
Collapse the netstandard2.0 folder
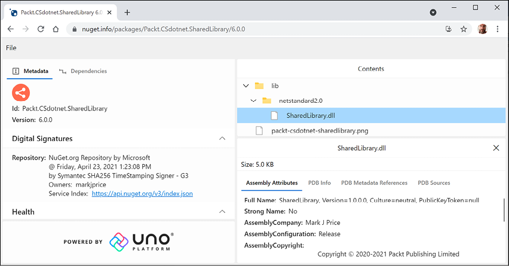tap(254, 100)
